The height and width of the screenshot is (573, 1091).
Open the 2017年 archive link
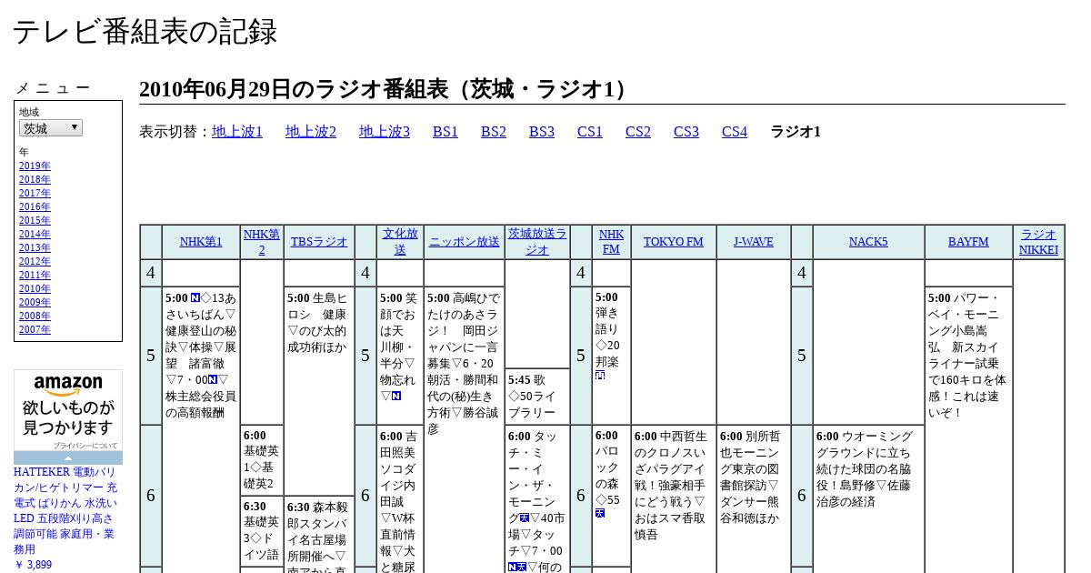(x=35, y=193)
